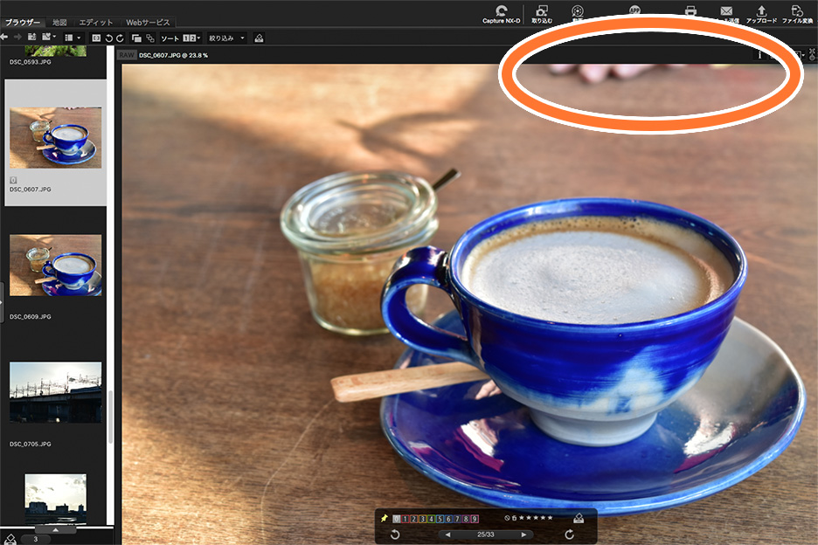Click the Import (取り込む) icon
Image resolution: width=818 pixels, height=545 pixels.
542,12
